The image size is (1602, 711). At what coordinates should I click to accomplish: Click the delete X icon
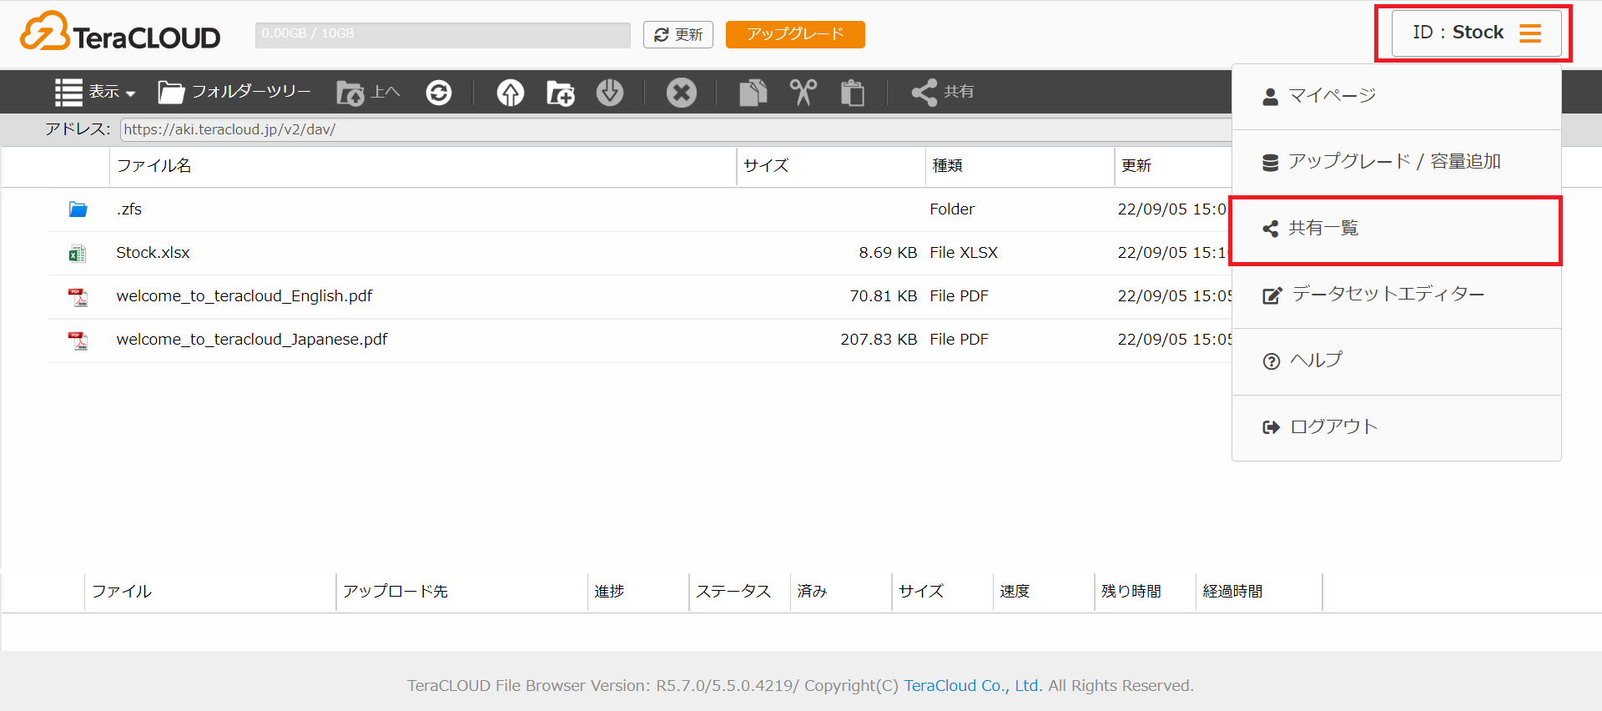pyautogui.click(x=682, y=92)
